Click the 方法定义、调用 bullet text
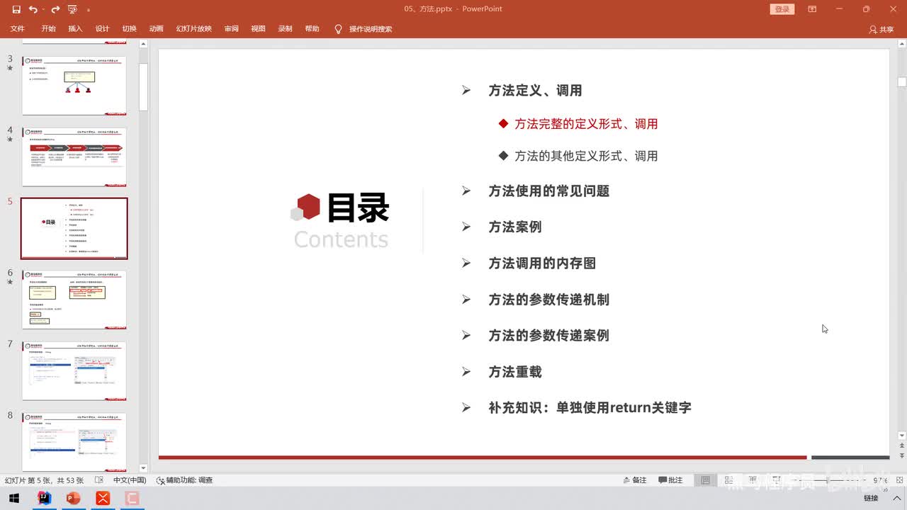 535,91
